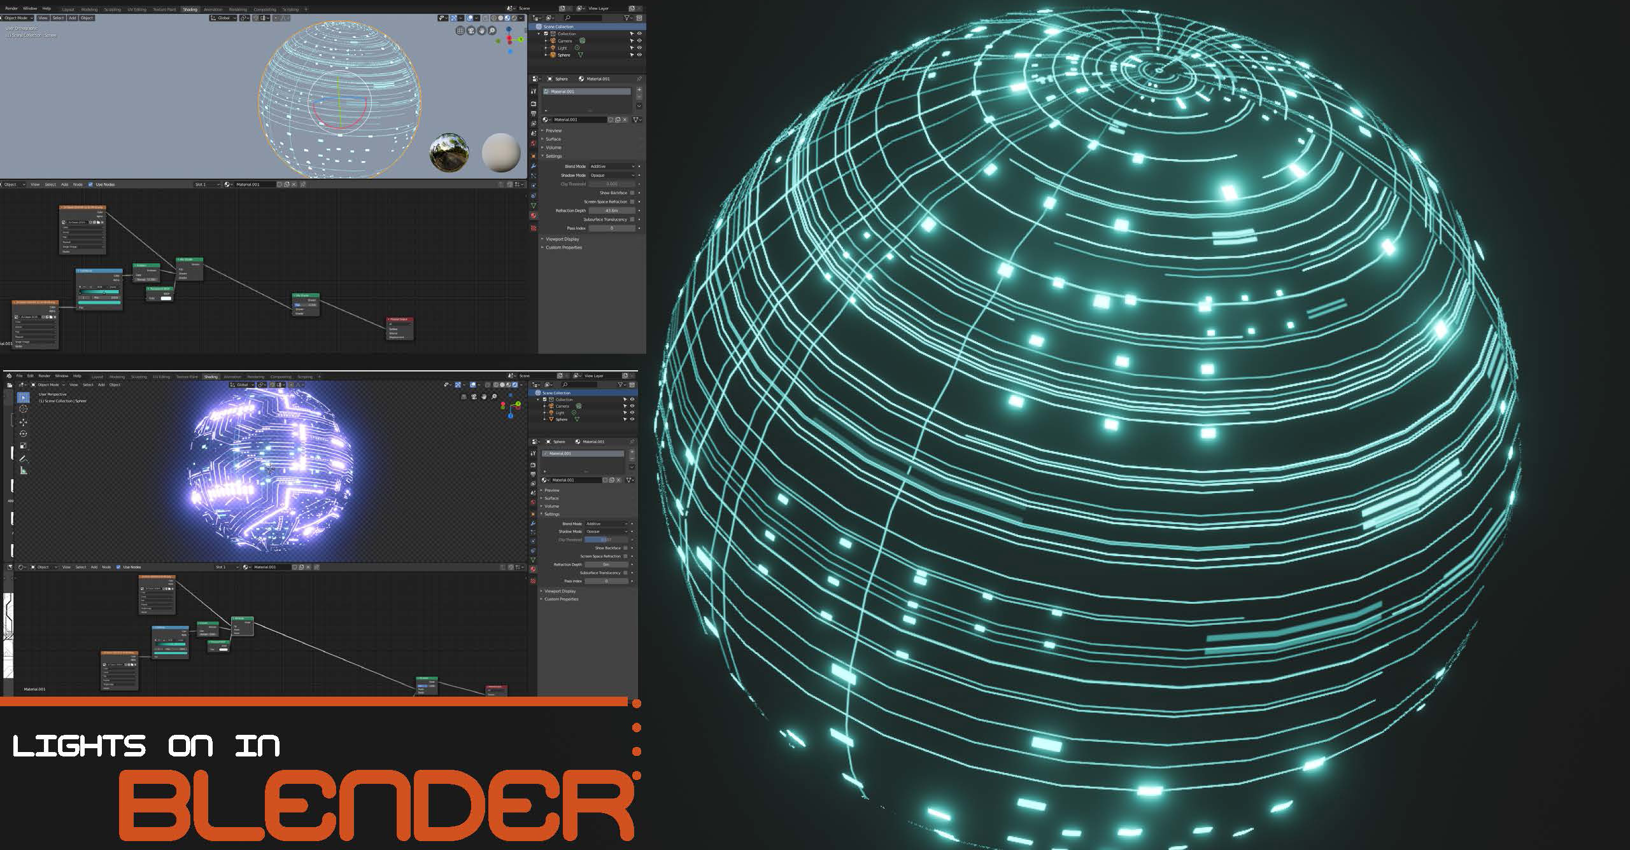This screenshot has height=850, width=1630.
Task: Enable Show Backface checkbox in upper panel
Action: [x=632, y=193]
